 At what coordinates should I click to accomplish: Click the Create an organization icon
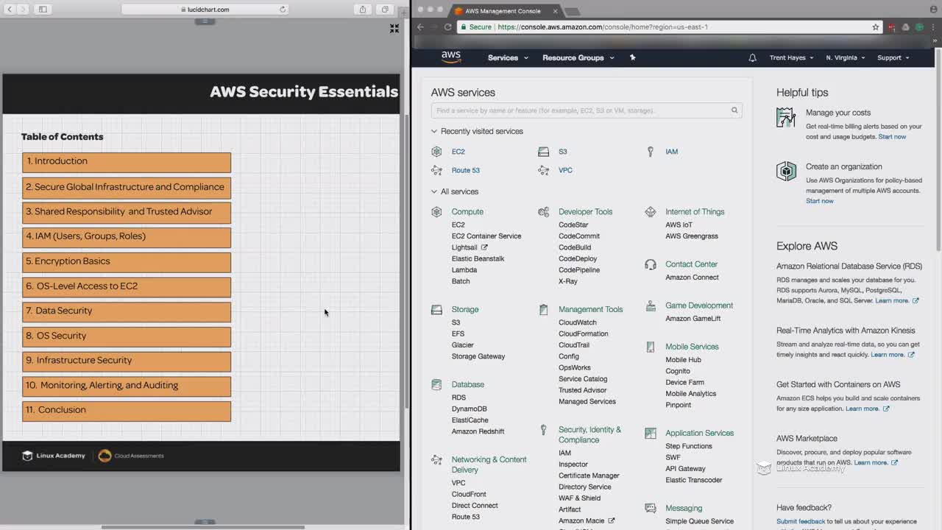pyautogui.click(x=786, y=171)
